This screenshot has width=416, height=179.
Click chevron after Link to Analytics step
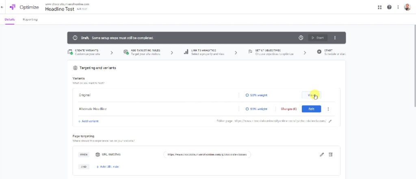pos(236,53)
